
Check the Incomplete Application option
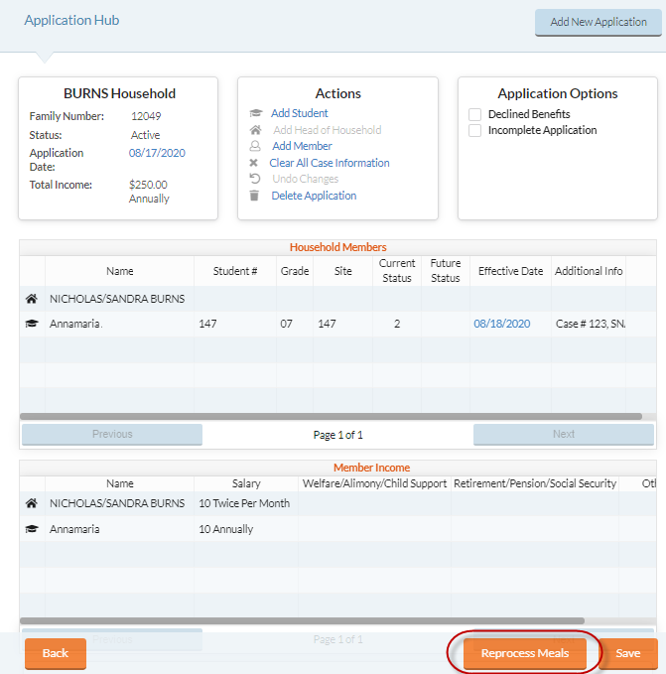coord(475,131)
